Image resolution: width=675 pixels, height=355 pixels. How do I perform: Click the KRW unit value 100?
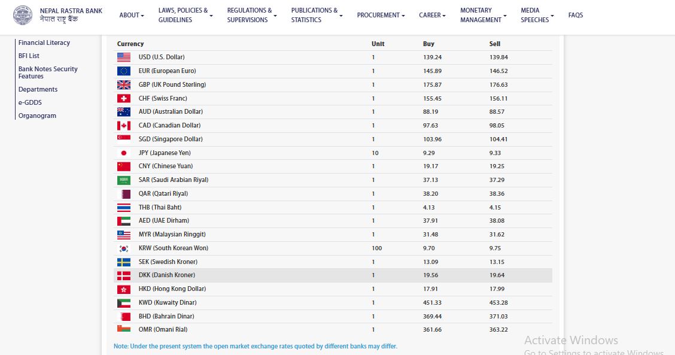(x=376, y=248)
